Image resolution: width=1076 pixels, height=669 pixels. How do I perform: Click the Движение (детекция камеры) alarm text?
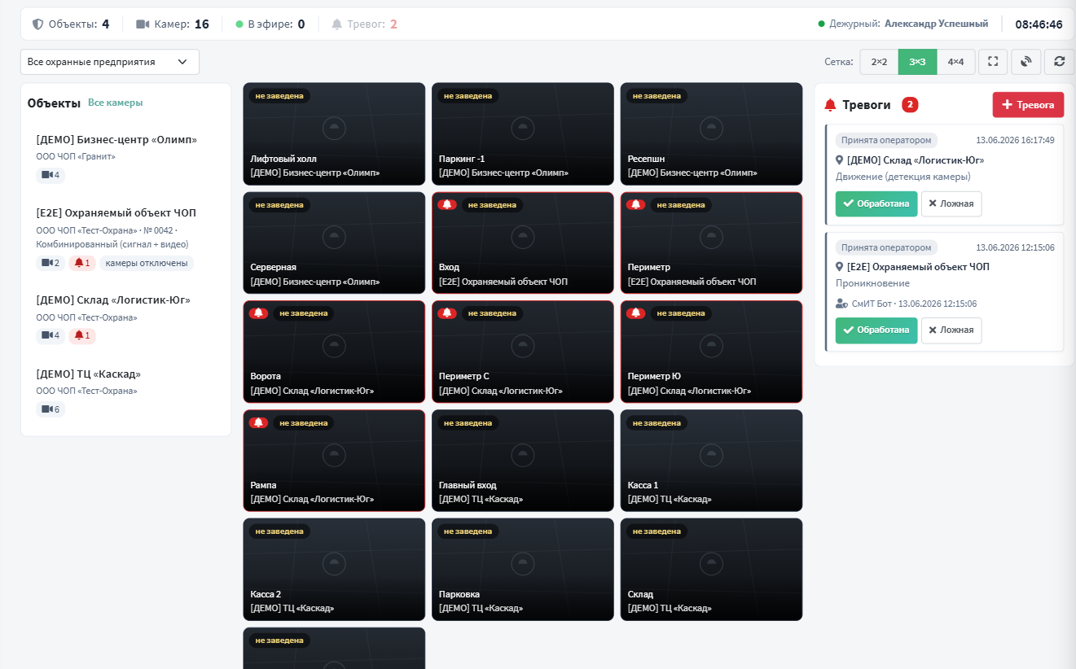pyautogui.click(x=903, y=177)
